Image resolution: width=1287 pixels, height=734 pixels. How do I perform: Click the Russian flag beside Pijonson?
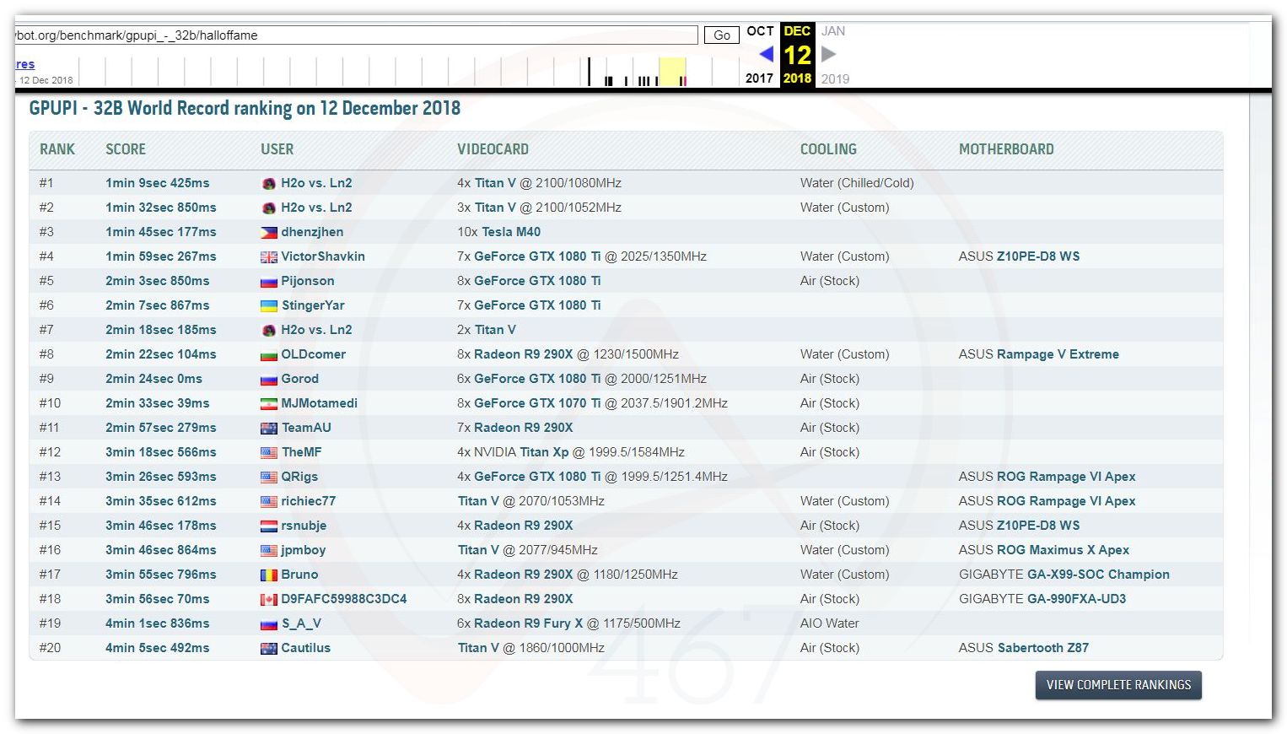coord(269,281)
